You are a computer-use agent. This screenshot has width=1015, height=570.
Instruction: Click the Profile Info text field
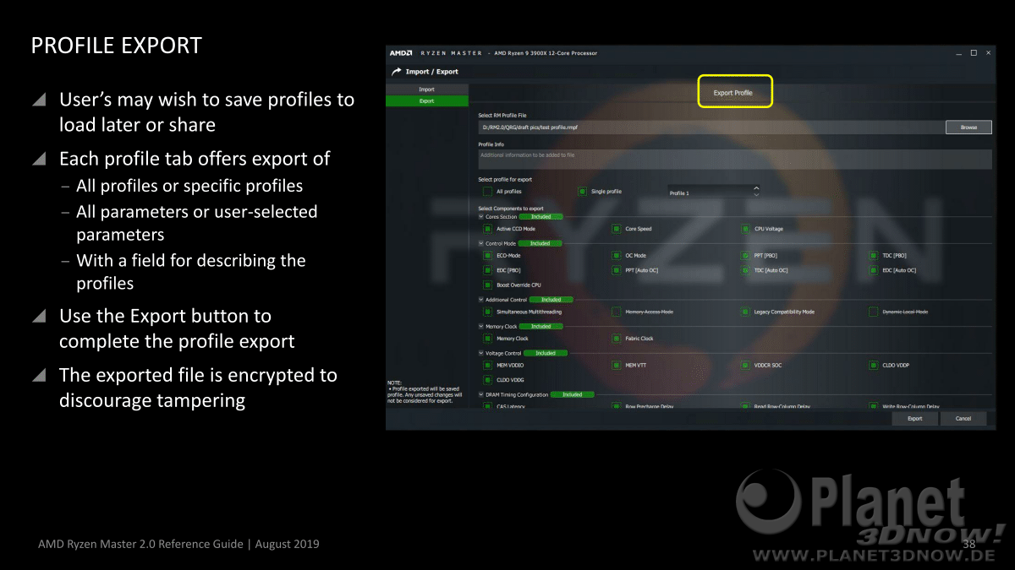point(735,160)
